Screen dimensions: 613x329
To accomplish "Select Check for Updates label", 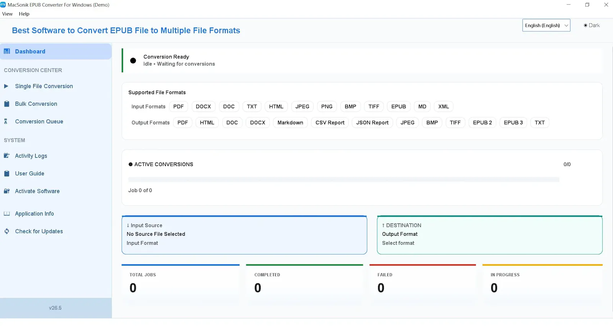I will pos(39,231).
